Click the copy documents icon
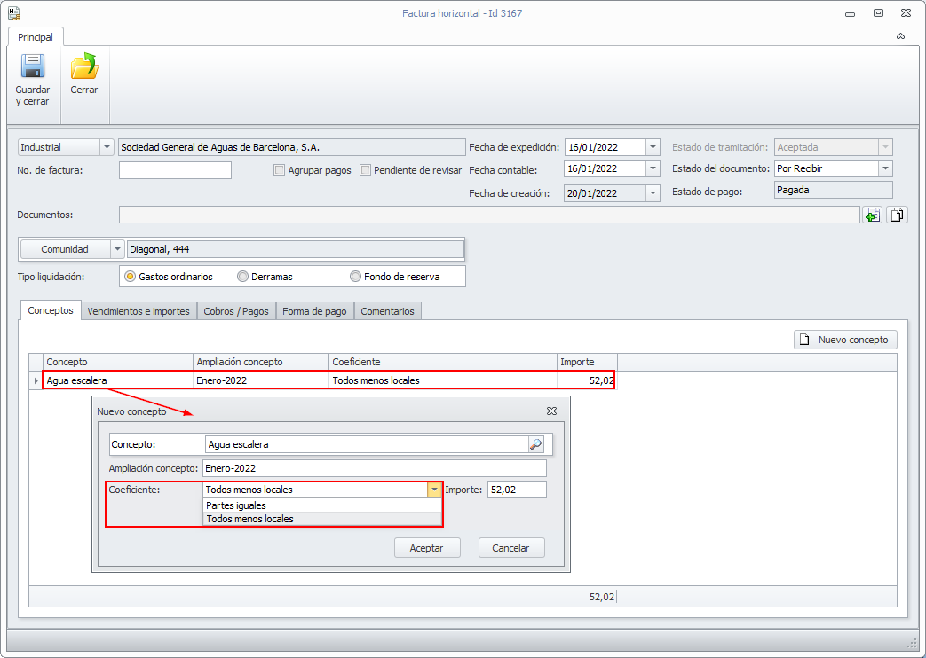Viewport: 926px width, 658px height. click(x=898, y=215)
